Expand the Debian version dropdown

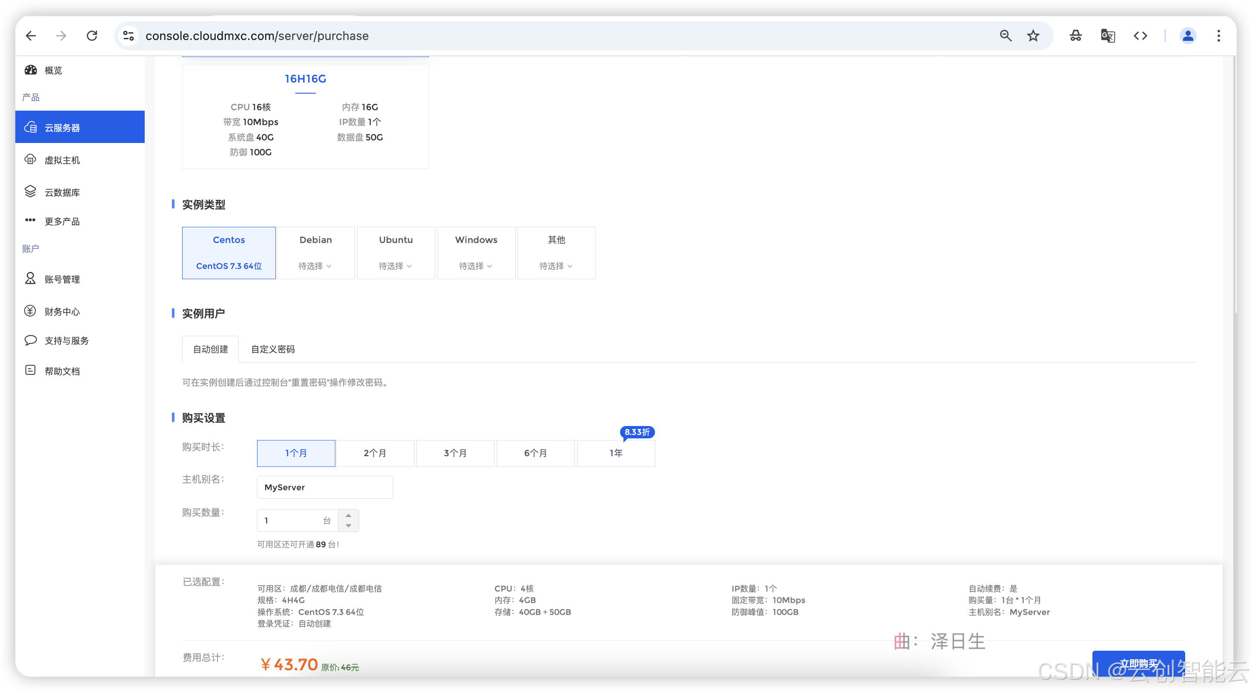pyautogui.click(x=315, y=266)
